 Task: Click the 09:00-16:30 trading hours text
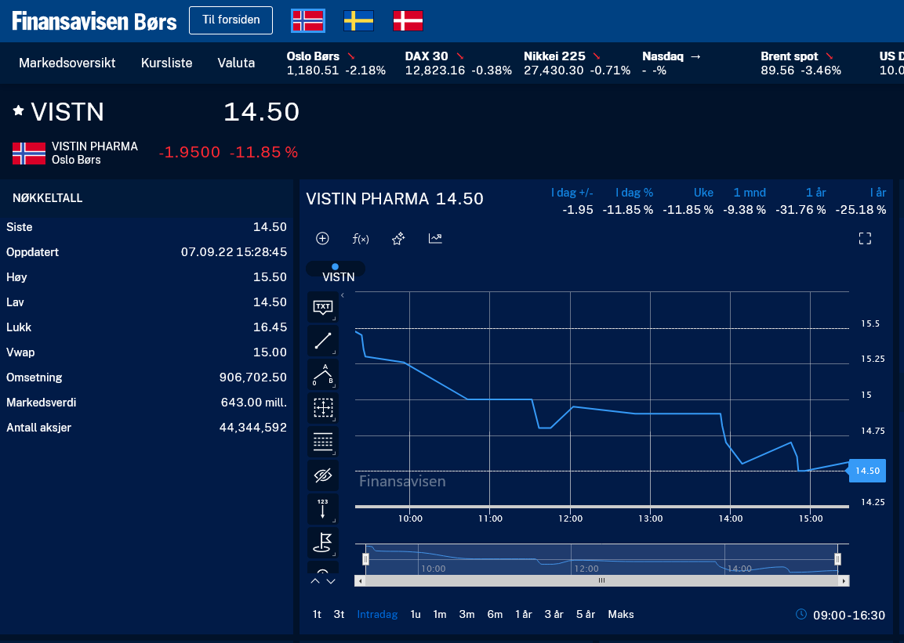pyautogui.click(x=849, y=615)
